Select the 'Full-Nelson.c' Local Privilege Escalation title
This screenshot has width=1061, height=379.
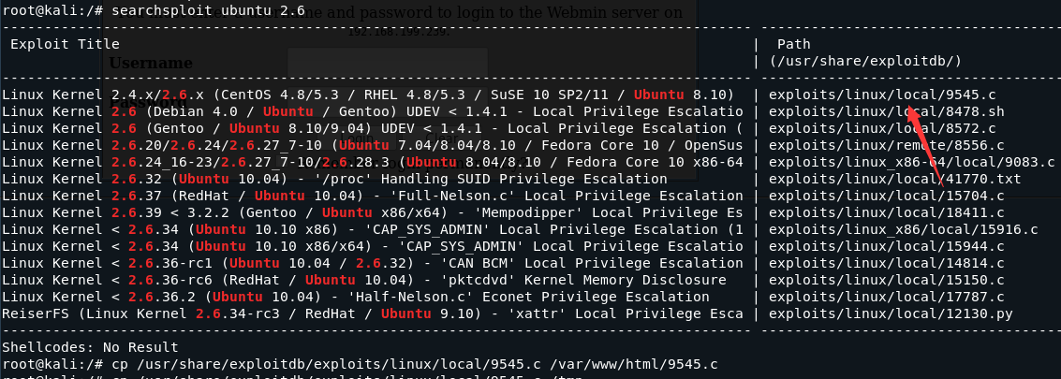click(372, 197)
